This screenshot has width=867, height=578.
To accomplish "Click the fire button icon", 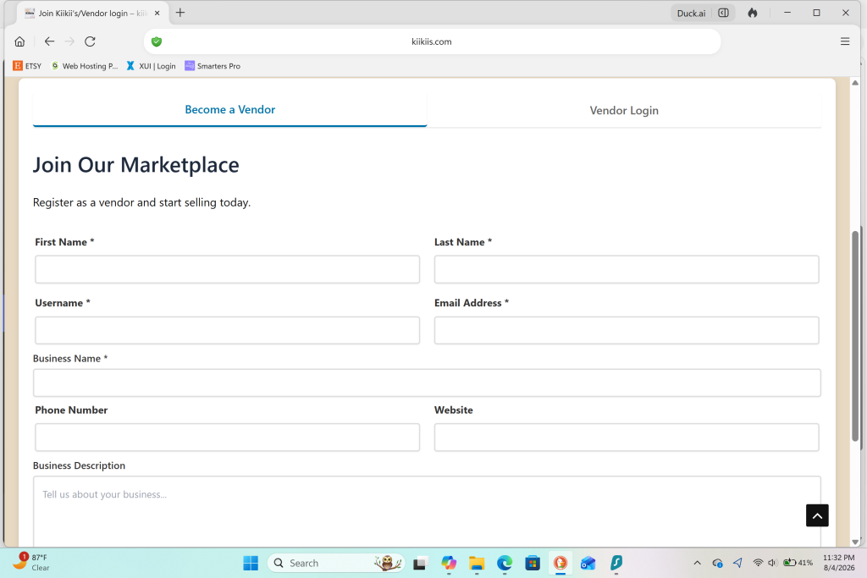I will point(753,13).
